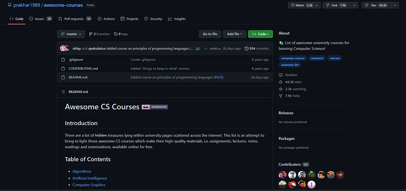
Task: View 7.9k forks in About
Action: (x=289, y=96)
